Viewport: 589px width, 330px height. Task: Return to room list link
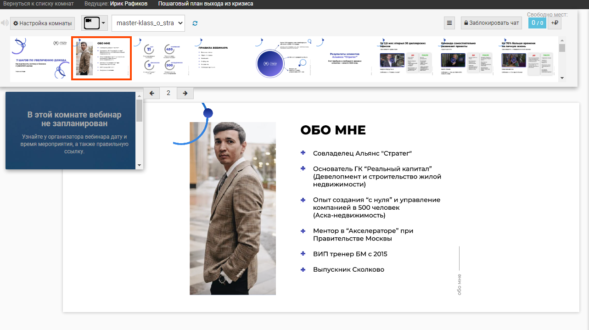coord(38,4)
